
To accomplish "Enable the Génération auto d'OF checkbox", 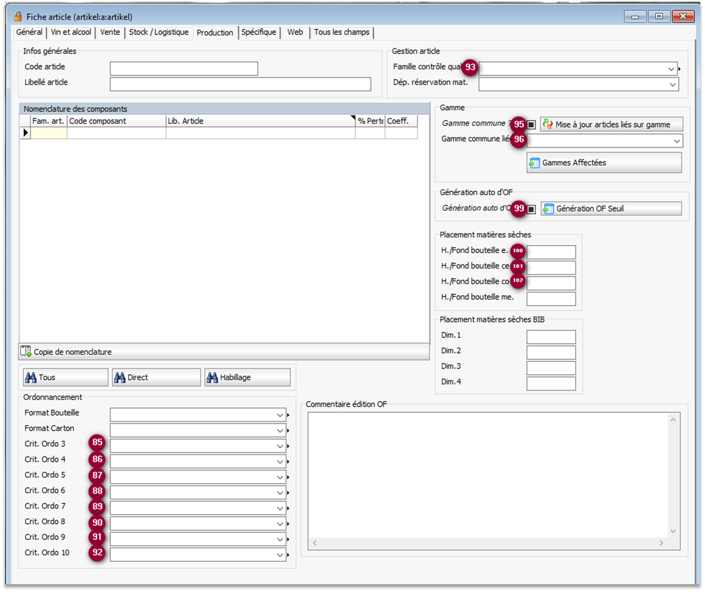I will point(531,209).
